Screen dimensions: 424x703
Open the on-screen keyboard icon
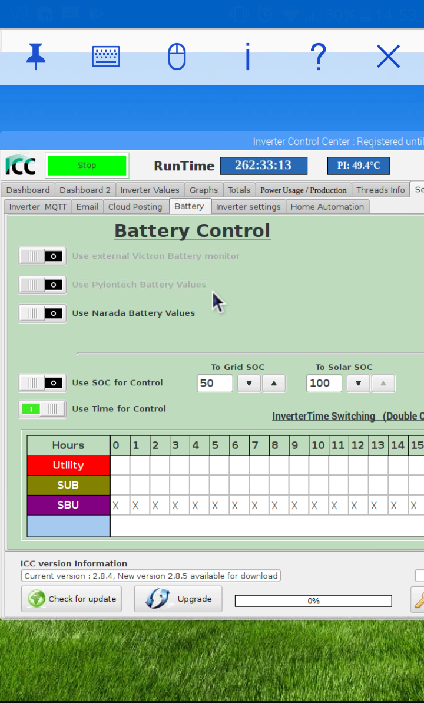tap(106, 57)
